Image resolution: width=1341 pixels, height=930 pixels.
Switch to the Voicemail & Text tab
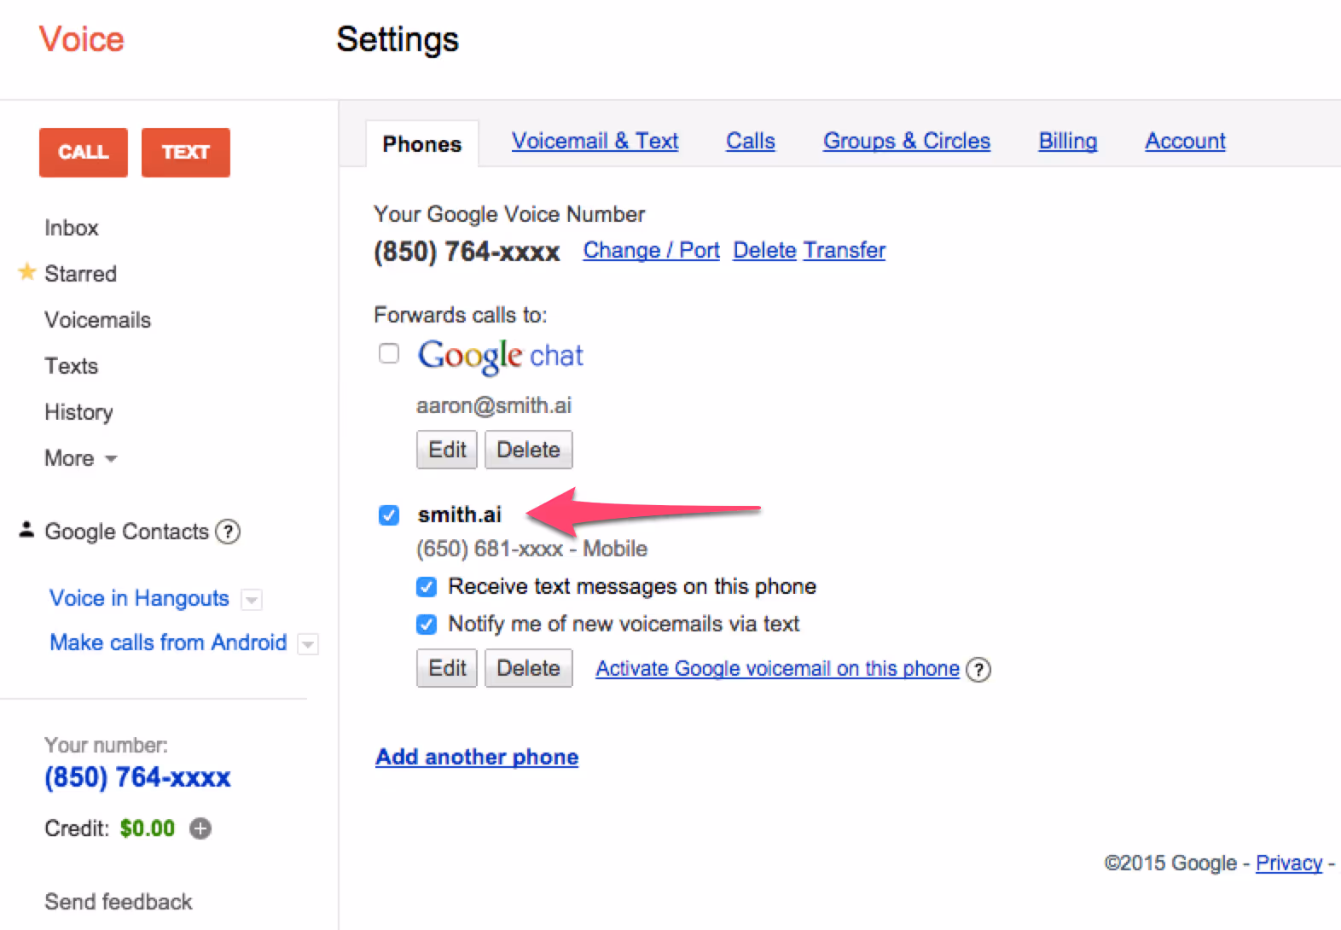tap(595, 141)
